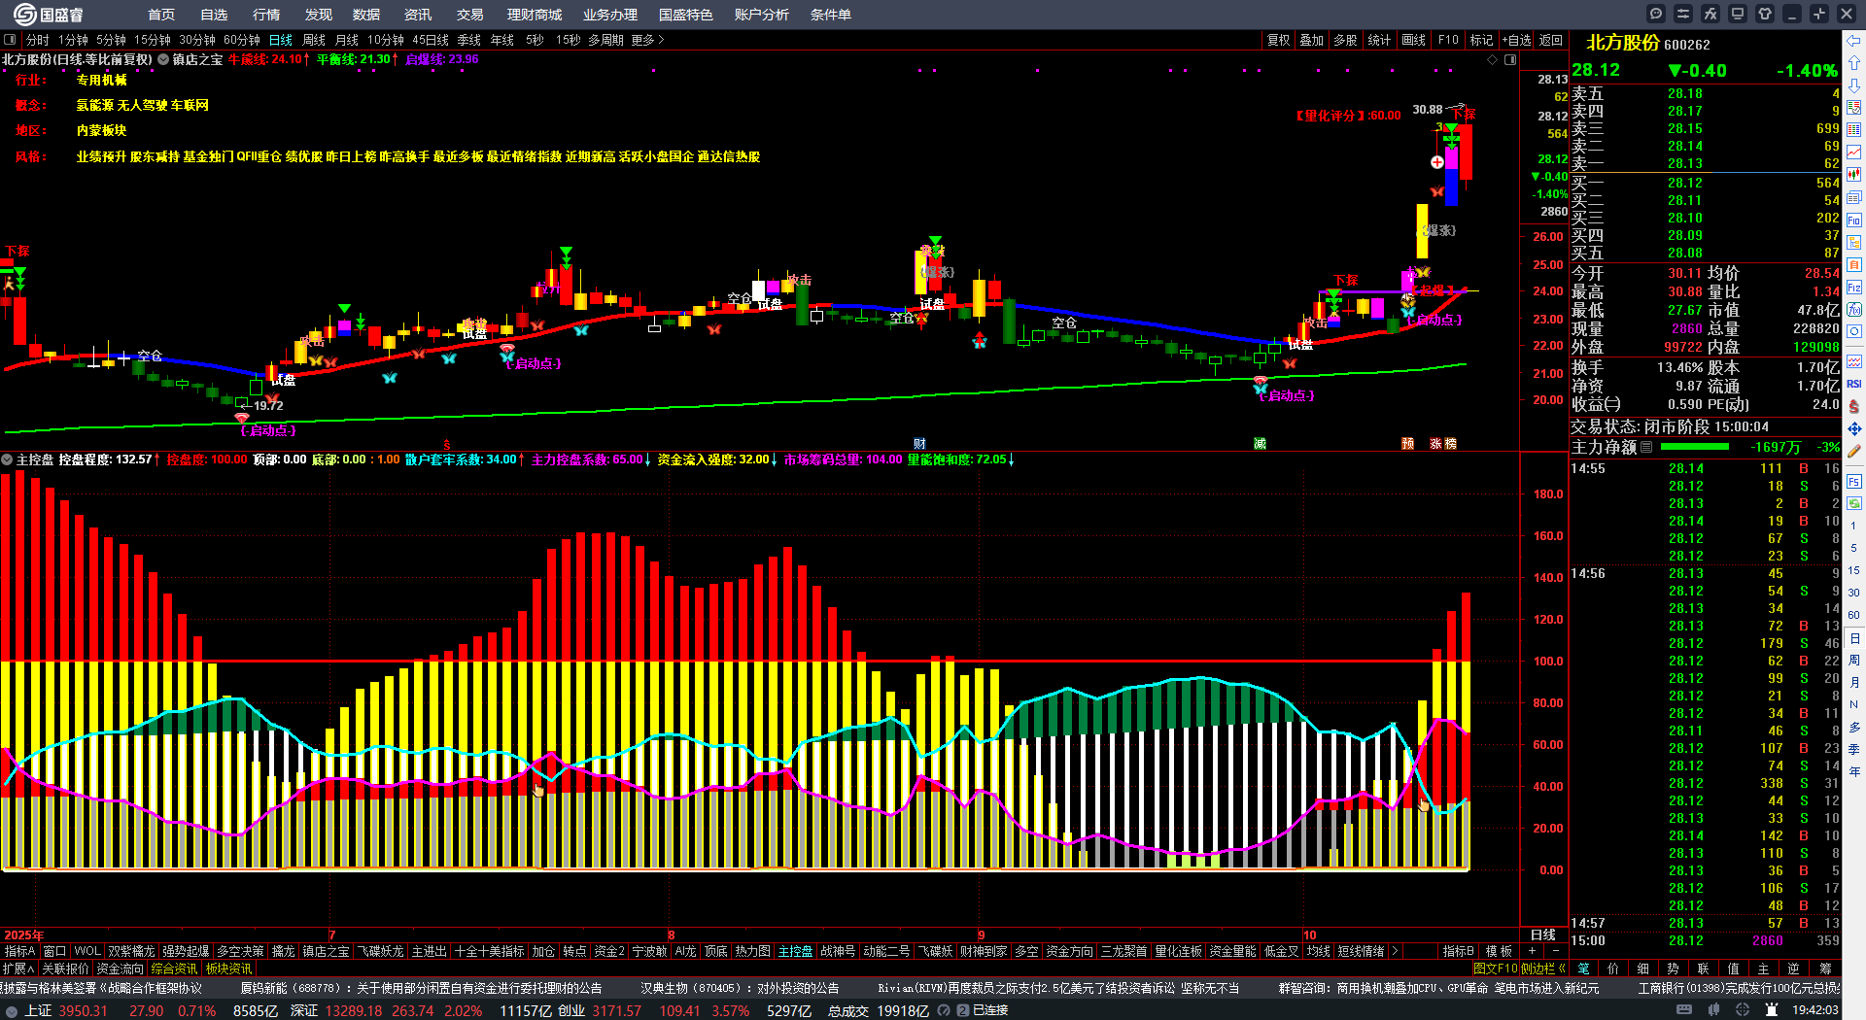Click the up arrow in right sidebar

coord(1854,63)
